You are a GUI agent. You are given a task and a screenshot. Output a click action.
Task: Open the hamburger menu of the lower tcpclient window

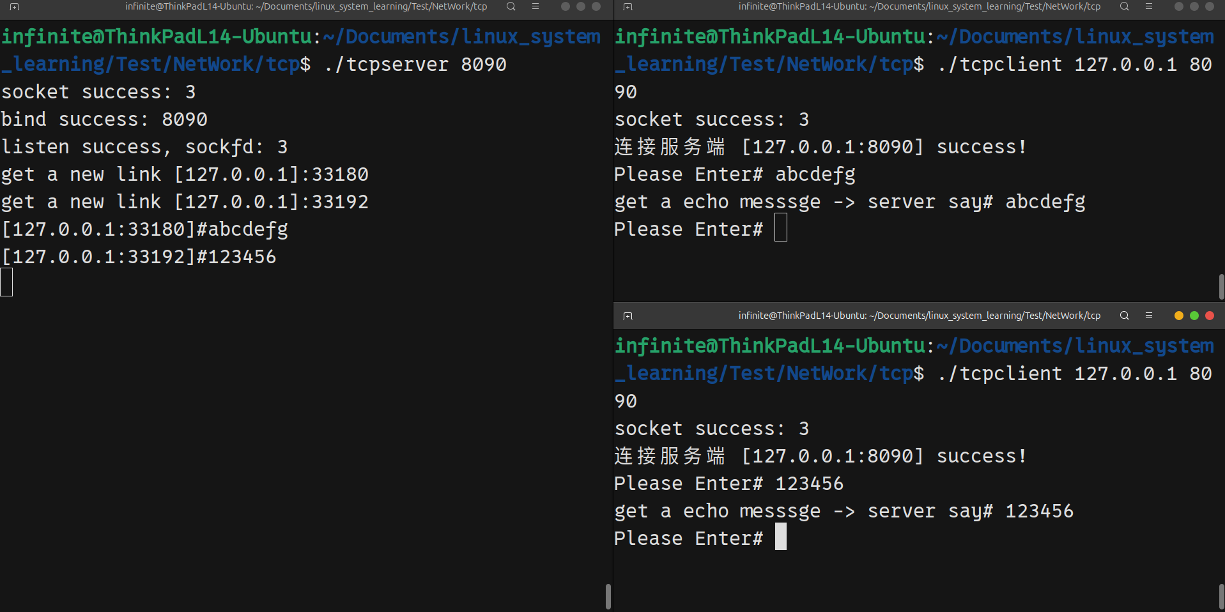coord(1149,315)
